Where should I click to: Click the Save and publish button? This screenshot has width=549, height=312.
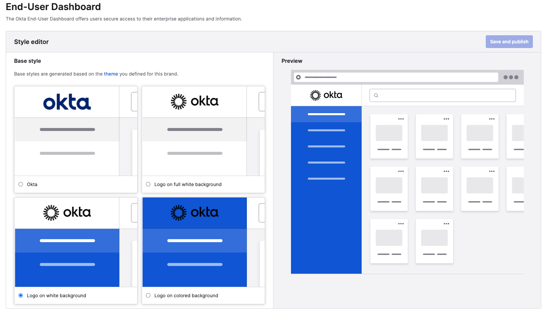[509, 42]
